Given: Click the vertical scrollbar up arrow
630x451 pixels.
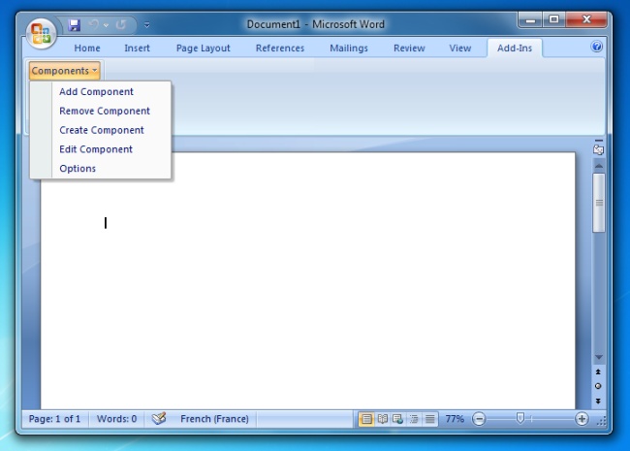Looking at the screenshot, I should [x=599, y=166].
